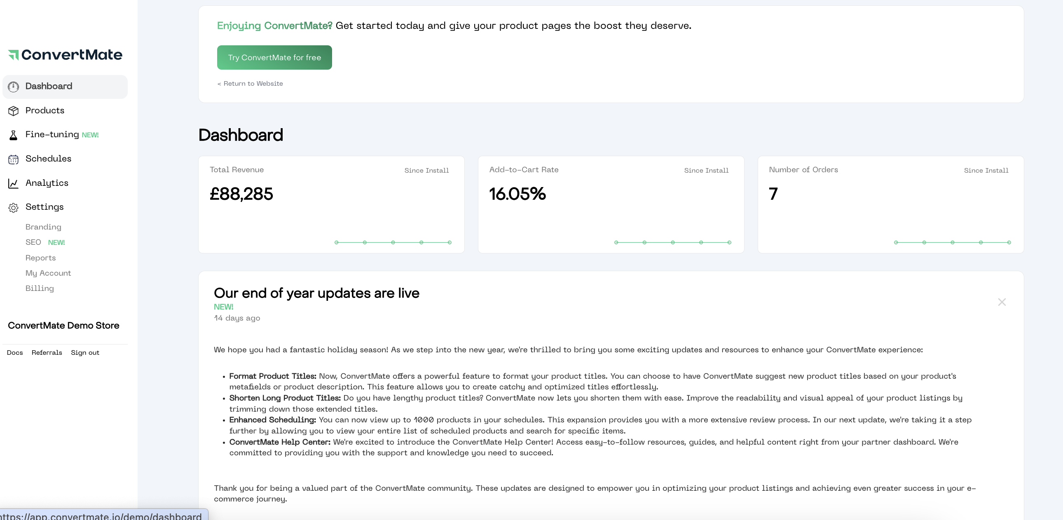Click Try ConvertMate for free
This screenshot has height=520, width=1063.
click(274, 57)
